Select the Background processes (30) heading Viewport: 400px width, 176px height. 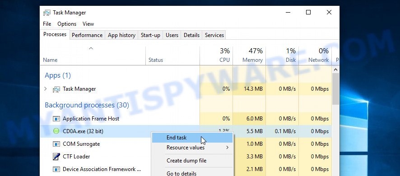point(87,105)
